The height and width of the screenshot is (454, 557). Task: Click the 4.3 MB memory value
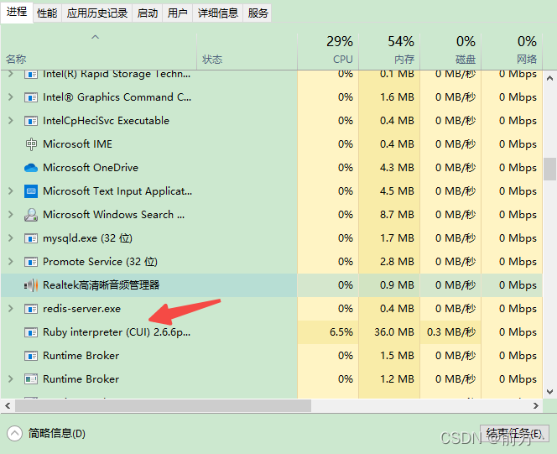pyautogui.click(x=397, y=168)
